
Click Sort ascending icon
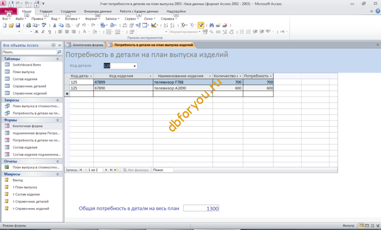click(165, 25)
